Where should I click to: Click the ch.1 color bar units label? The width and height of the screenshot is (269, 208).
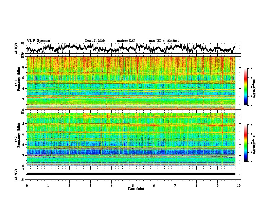(x=254, y=89)
